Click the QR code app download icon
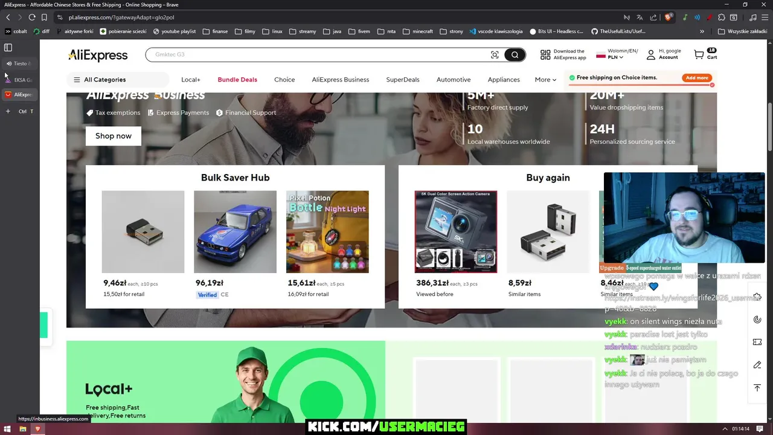 tap(545, 54)
